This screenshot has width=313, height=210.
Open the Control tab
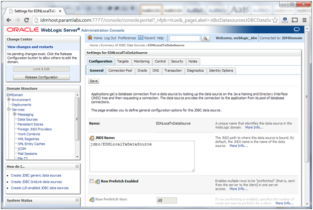160,61
